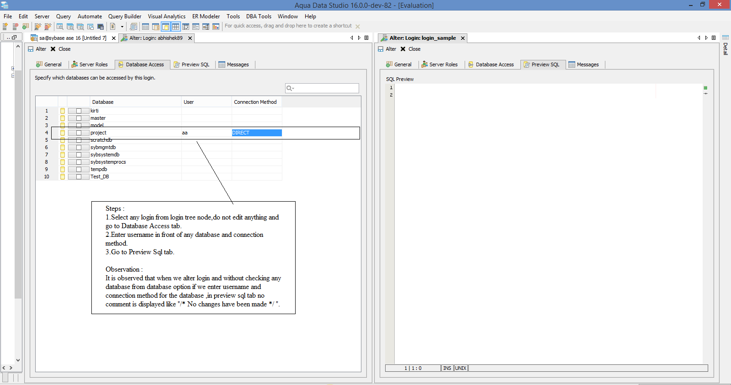The height and width of the screenshot is (385, 731).
Task: Switch to Preview SQL tab in abhishek89 pane
Action: coord(192,64)
